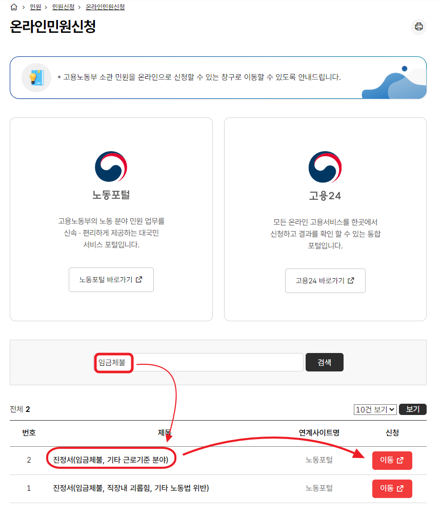Viewport: 441px width, 519px height.
Task: Click 이동 button for row number 1
Action: (x=392, y=488)
